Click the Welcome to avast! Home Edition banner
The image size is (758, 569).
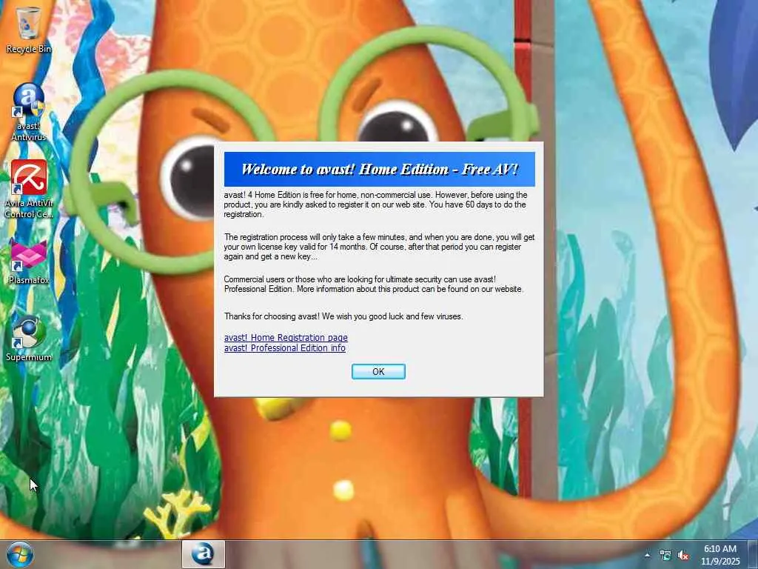(380, 169)
